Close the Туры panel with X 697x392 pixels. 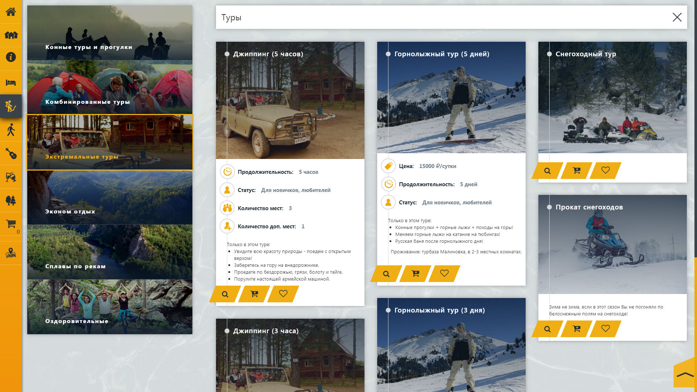(677, 17)
